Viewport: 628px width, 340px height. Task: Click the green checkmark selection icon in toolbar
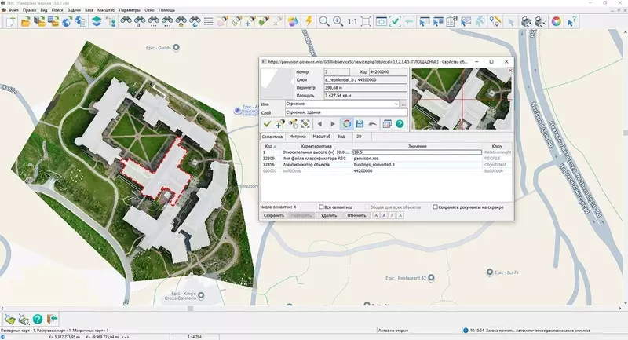tap(395, 21)
